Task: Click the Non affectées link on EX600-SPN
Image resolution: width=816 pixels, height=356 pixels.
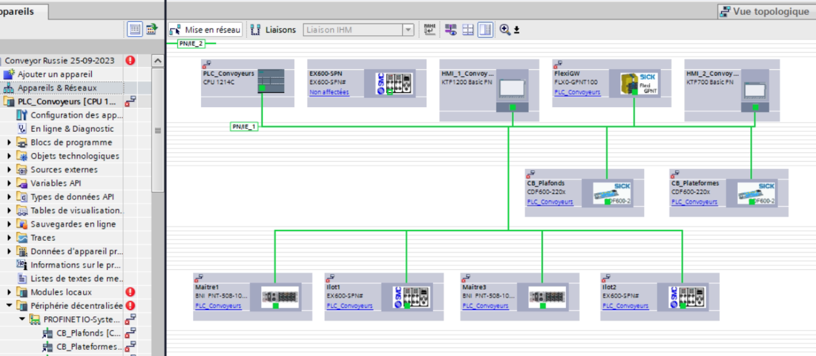Action: 329,92
